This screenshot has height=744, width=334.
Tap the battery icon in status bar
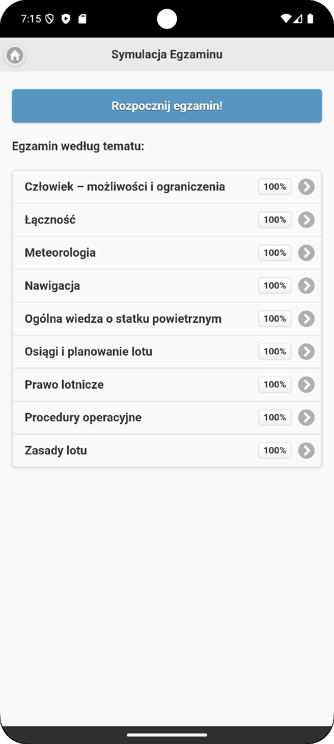tap(310, 19)
